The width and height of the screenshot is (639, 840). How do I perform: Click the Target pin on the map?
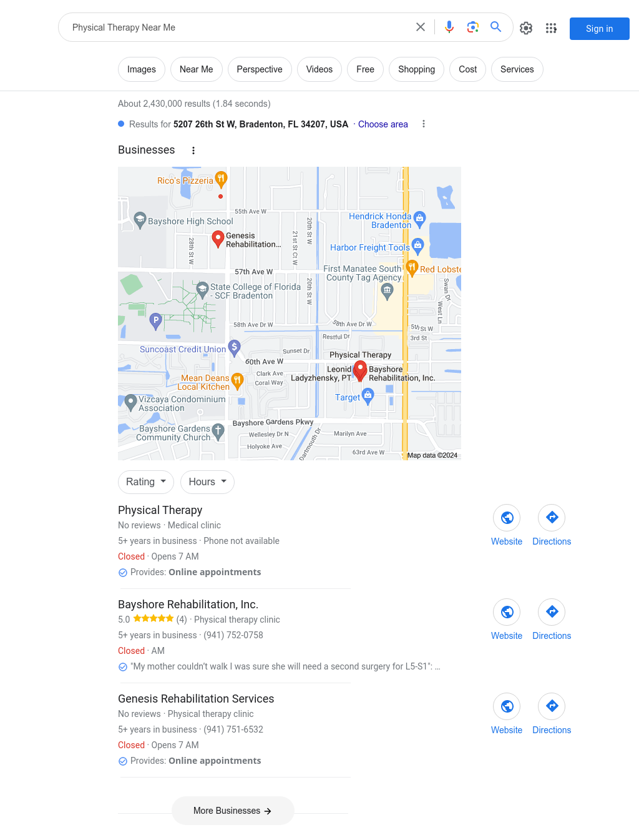click(368, 395)
